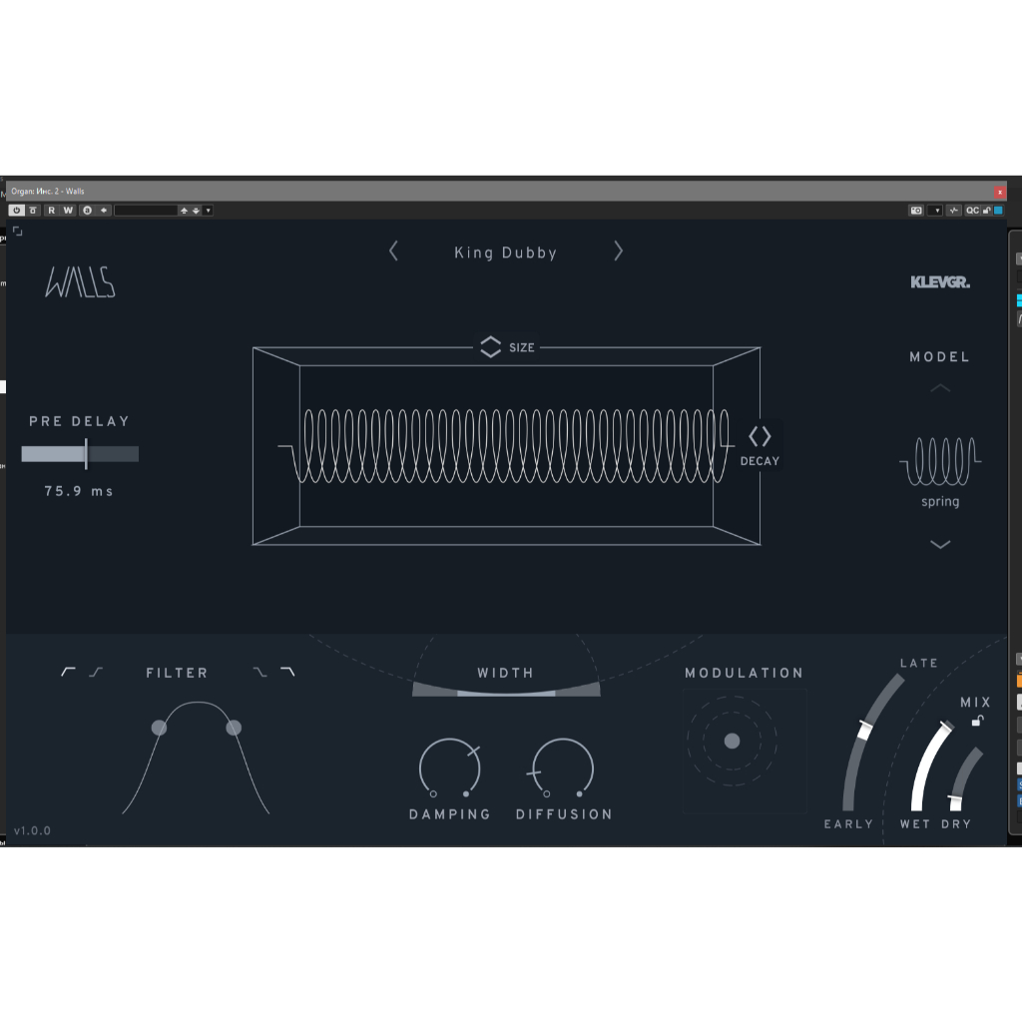Click the spring model icon
The image size is (1022, 1022).
point(940,461)
